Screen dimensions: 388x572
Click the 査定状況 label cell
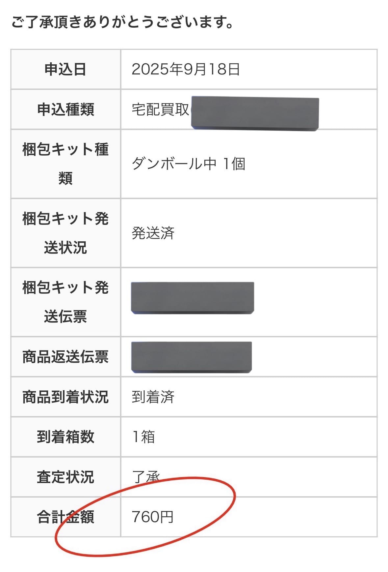coord(65,477)
